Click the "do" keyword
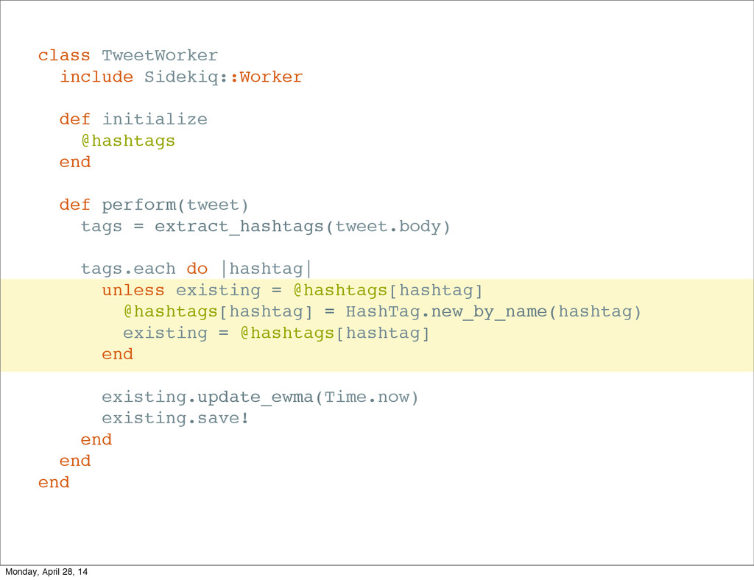The image size is (754, 580). coord(197,269)
